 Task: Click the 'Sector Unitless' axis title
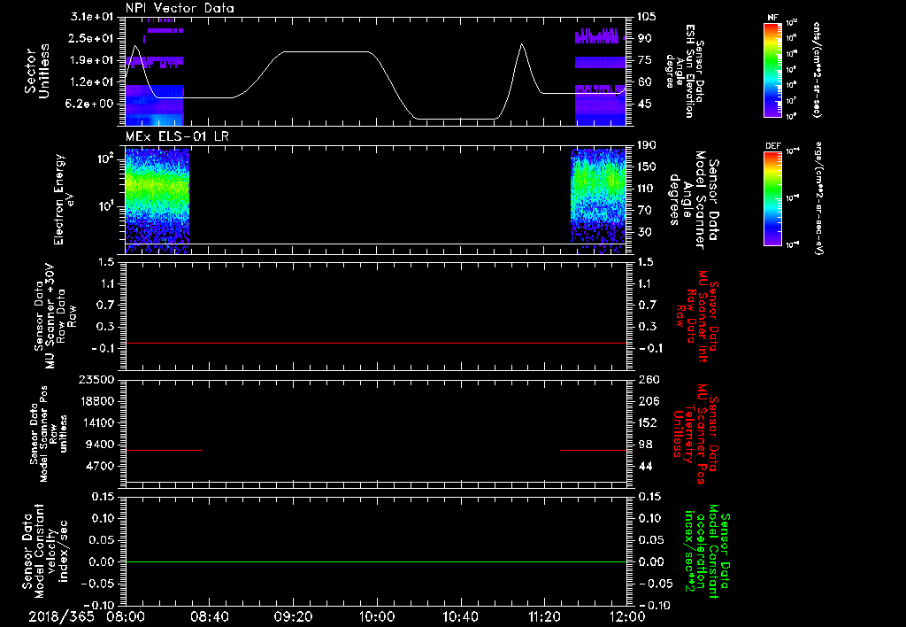pos(37,71)
